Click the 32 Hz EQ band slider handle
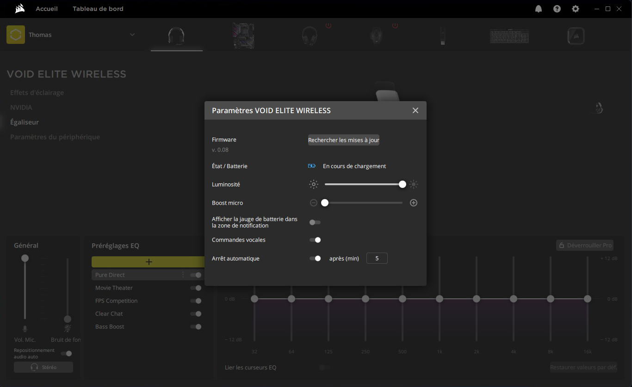Viewport: 632px width, 387px height. [x=254, y=299]
